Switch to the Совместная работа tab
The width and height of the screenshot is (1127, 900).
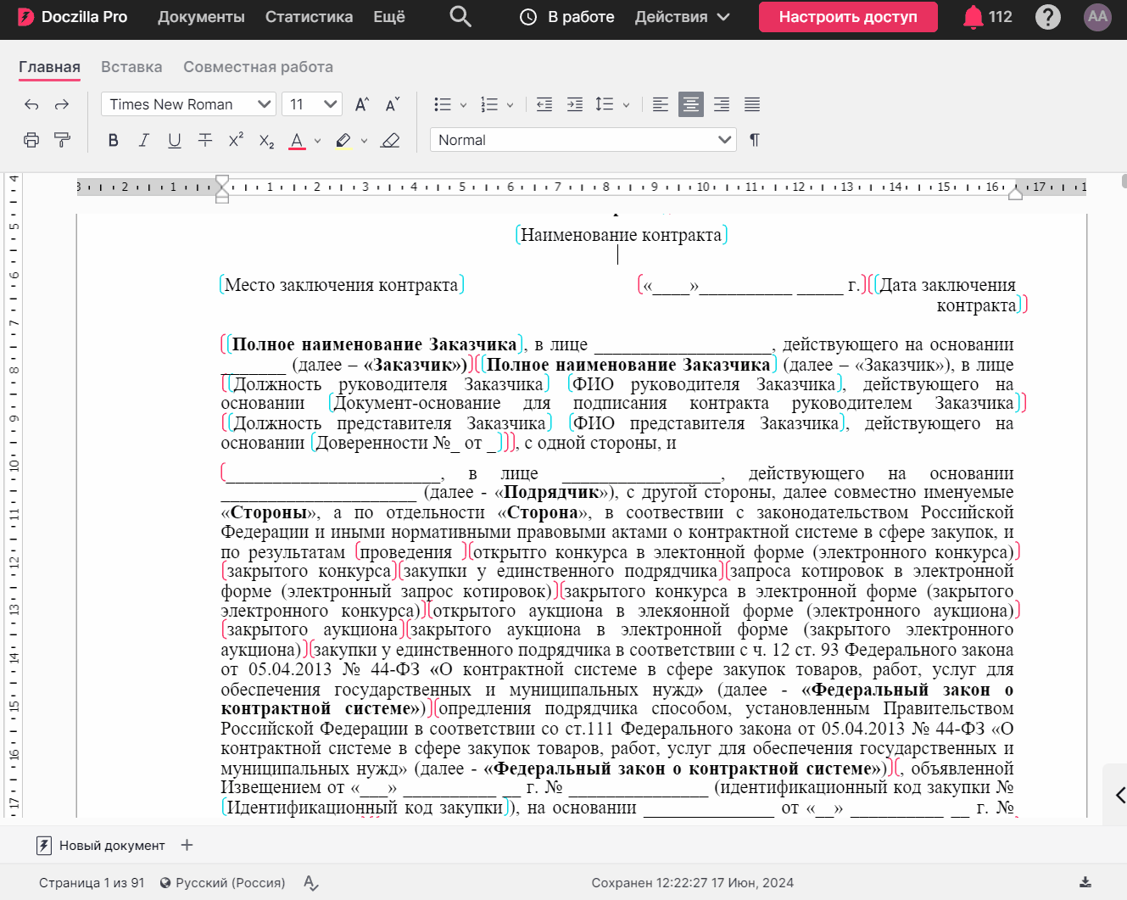258,67
